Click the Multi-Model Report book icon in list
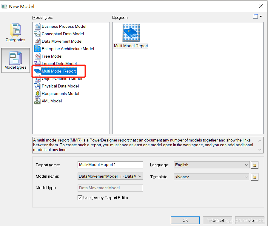Viewport: 268px width, 226px height. pos(37,71)
